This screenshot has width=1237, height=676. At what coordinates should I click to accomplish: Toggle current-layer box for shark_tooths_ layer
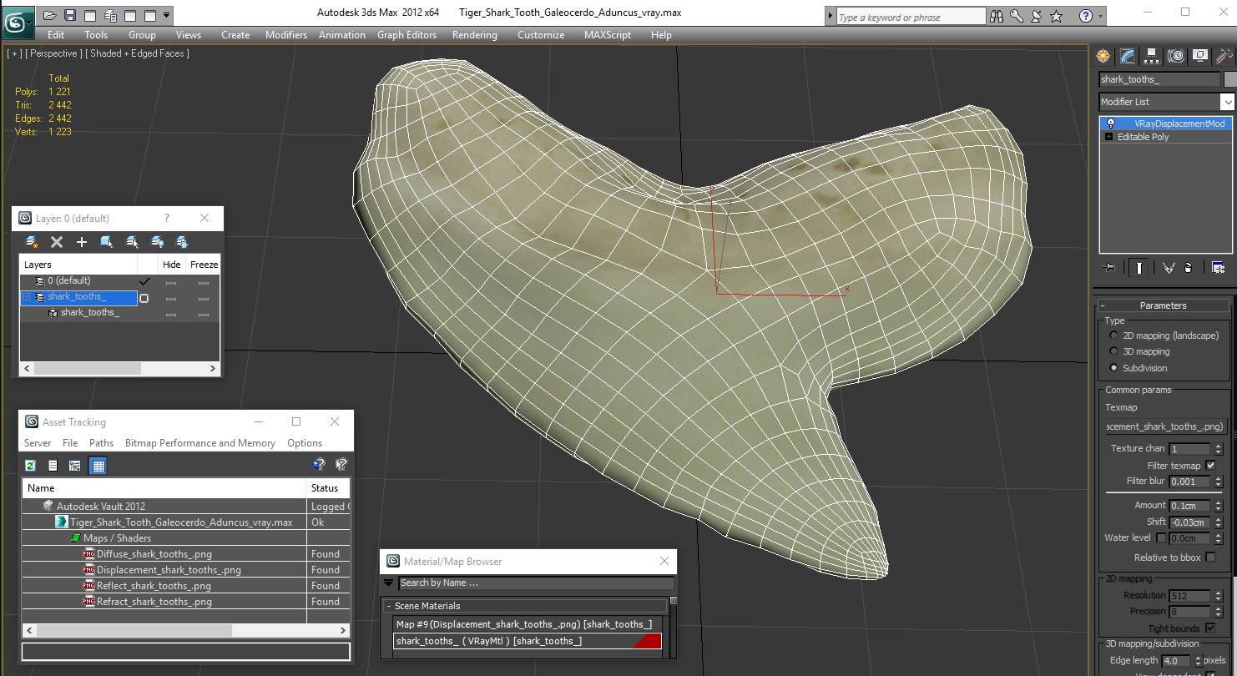pos(144,298)
